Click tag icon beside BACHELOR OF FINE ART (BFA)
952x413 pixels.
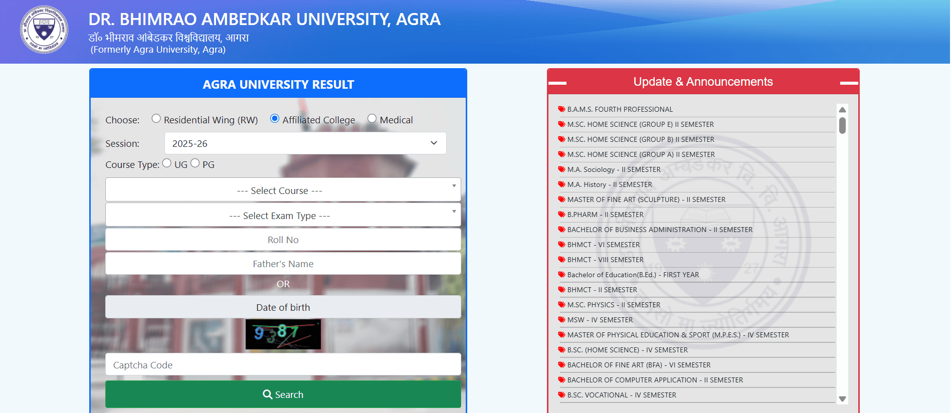click(x=561, y=365)
